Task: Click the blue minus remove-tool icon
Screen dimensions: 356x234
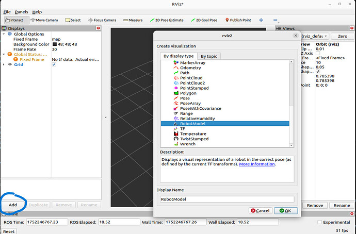Action: click(x=276, y=20)
